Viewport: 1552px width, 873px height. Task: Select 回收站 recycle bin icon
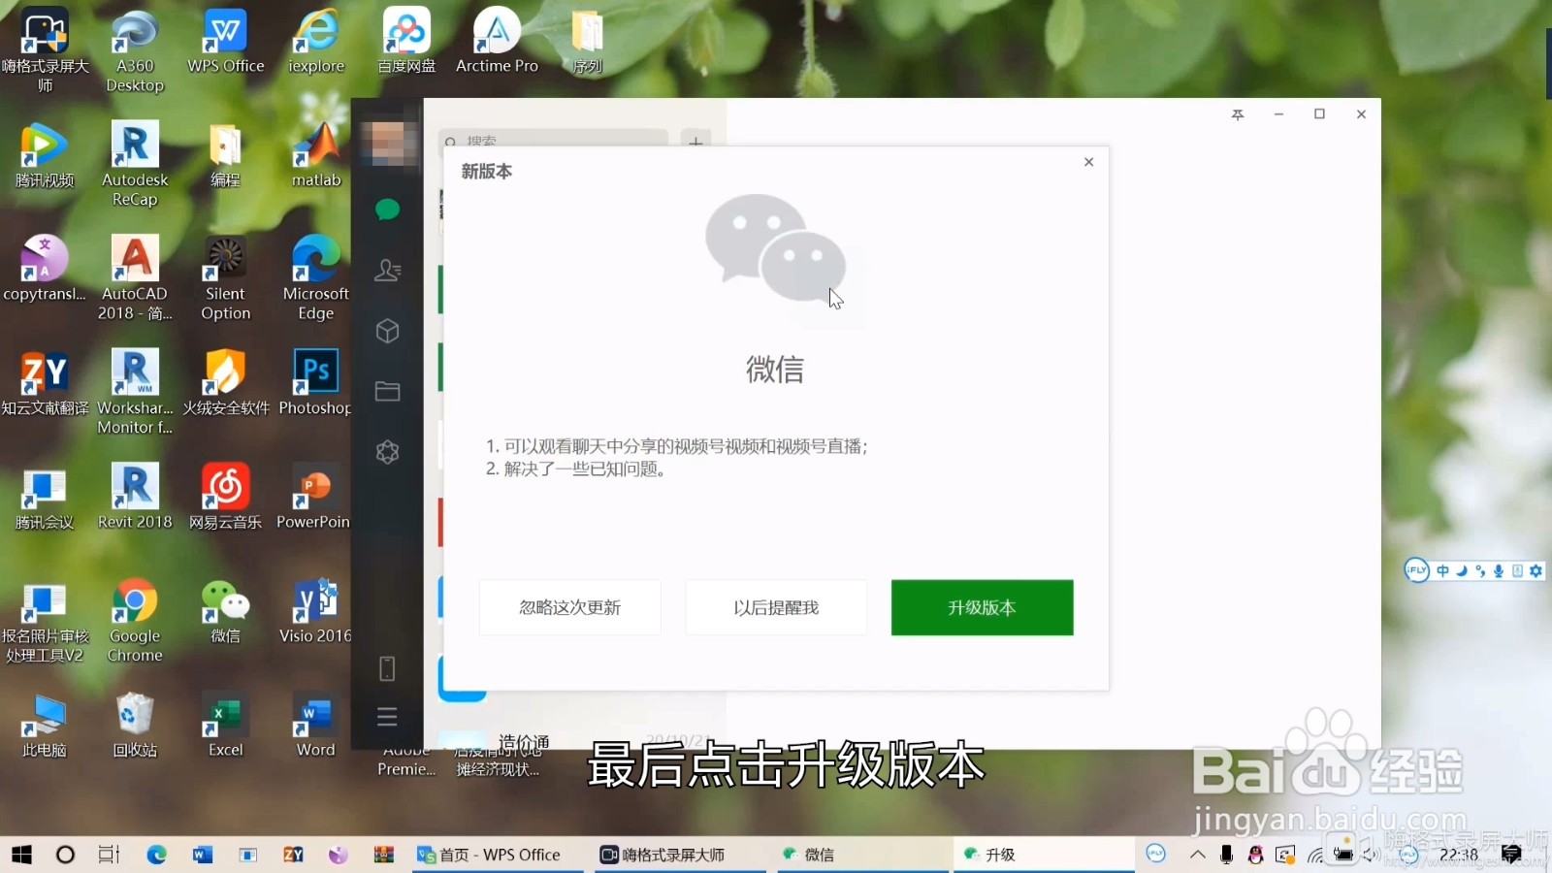coord(135,726)
